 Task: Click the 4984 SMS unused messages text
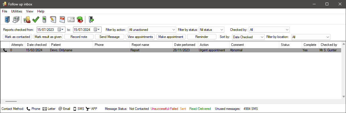[x=251, y=109]
